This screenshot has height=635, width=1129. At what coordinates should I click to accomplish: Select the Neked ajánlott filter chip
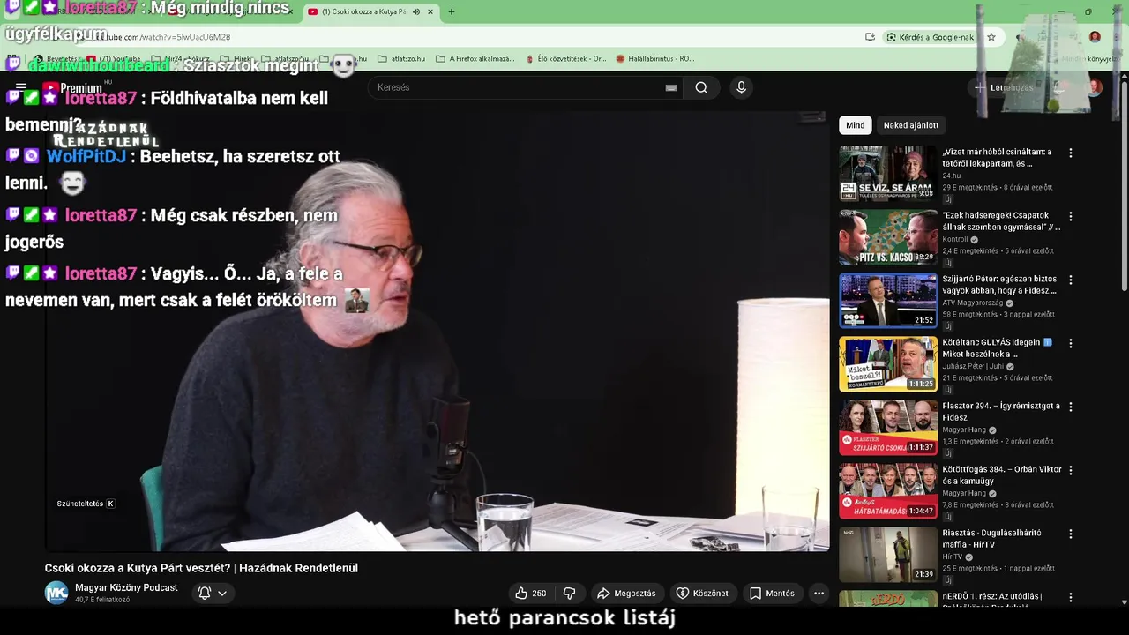tap(911, 125)
